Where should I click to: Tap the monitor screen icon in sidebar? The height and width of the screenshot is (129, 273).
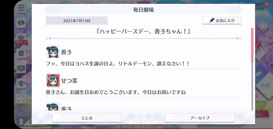[22, 68]
